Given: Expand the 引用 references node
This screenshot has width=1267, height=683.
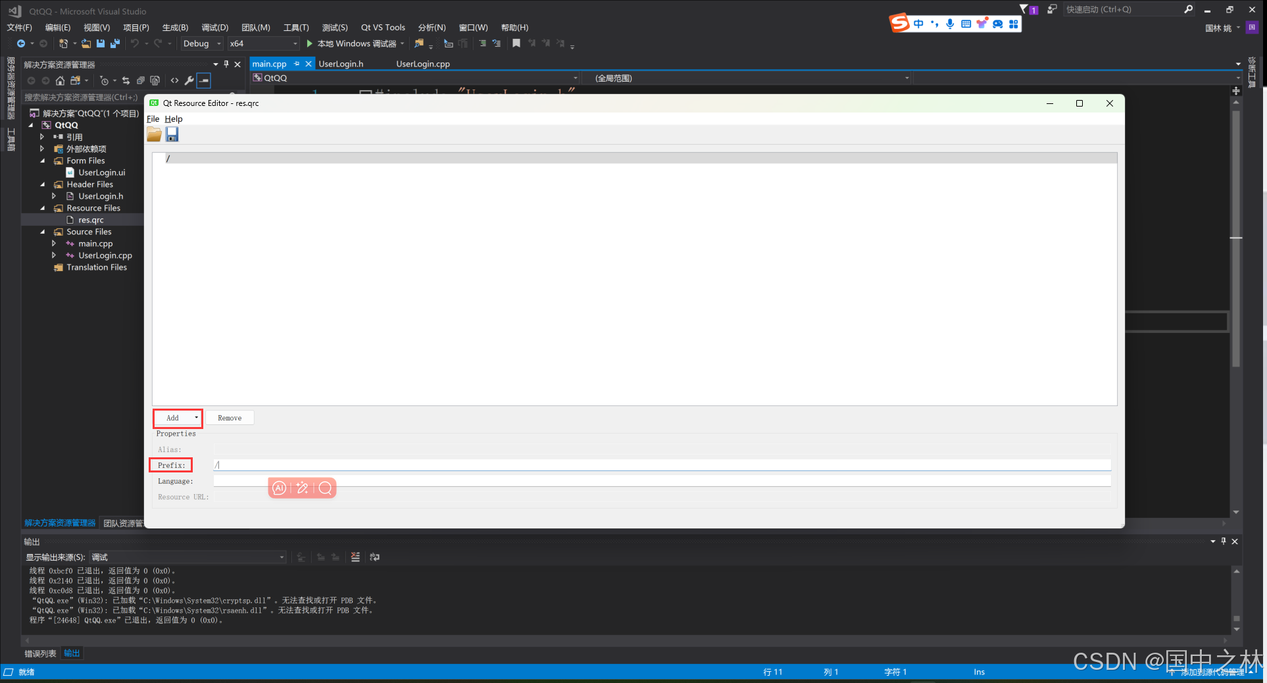Looking at the screenshot, I should tap(42, 137).
